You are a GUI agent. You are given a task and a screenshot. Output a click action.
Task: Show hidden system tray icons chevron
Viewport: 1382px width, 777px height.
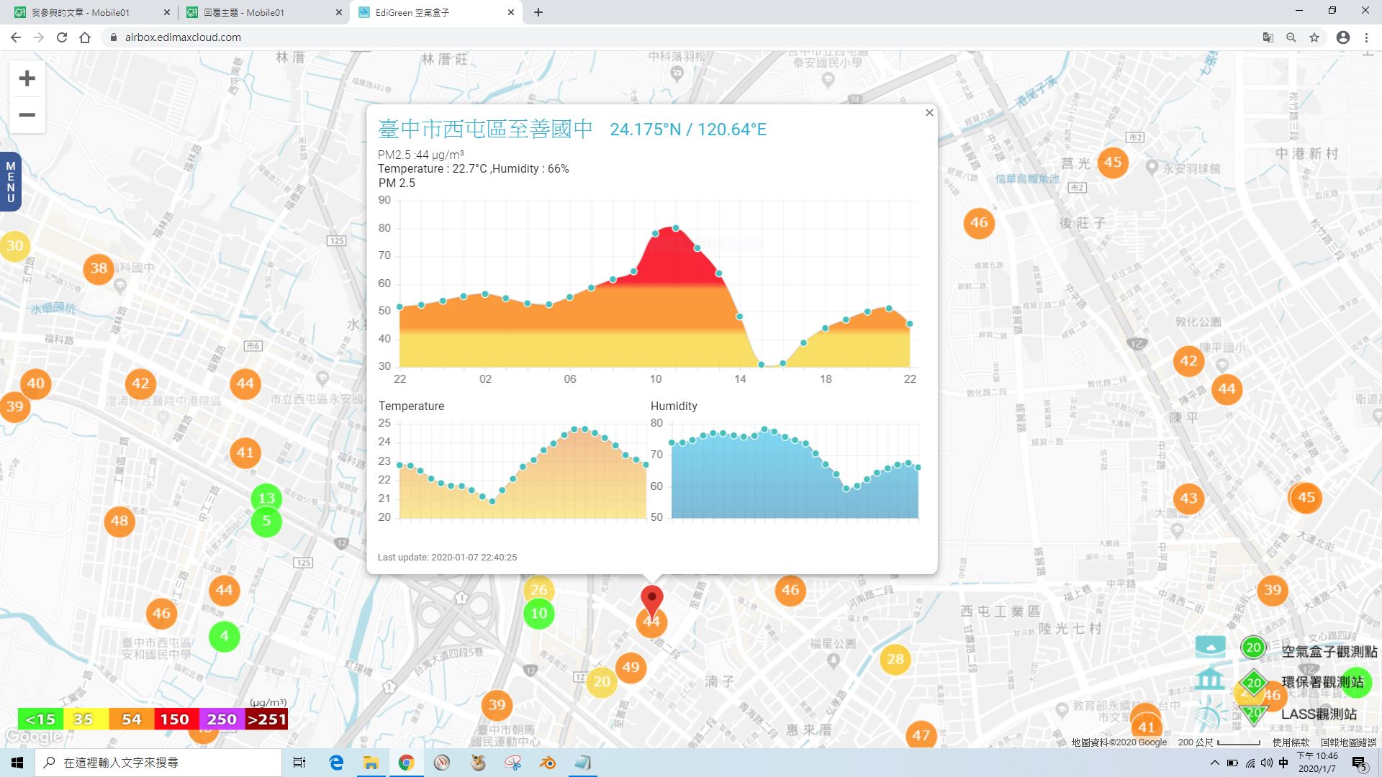1215,763
